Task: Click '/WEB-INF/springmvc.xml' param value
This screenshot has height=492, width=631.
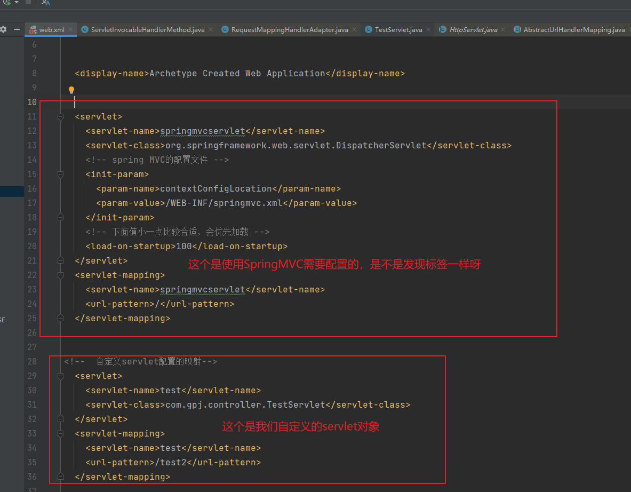Action: [224, 203]
